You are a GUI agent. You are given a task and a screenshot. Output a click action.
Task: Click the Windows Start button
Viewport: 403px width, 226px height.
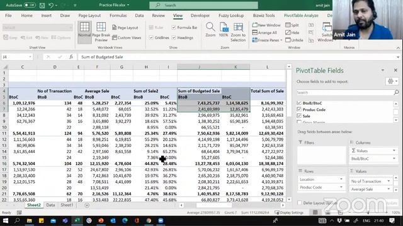click(6, 220)
